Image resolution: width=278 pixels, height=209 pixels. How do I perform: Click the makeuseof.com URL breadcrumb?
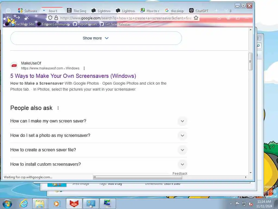pyautogui.click(x=50, y=68)
